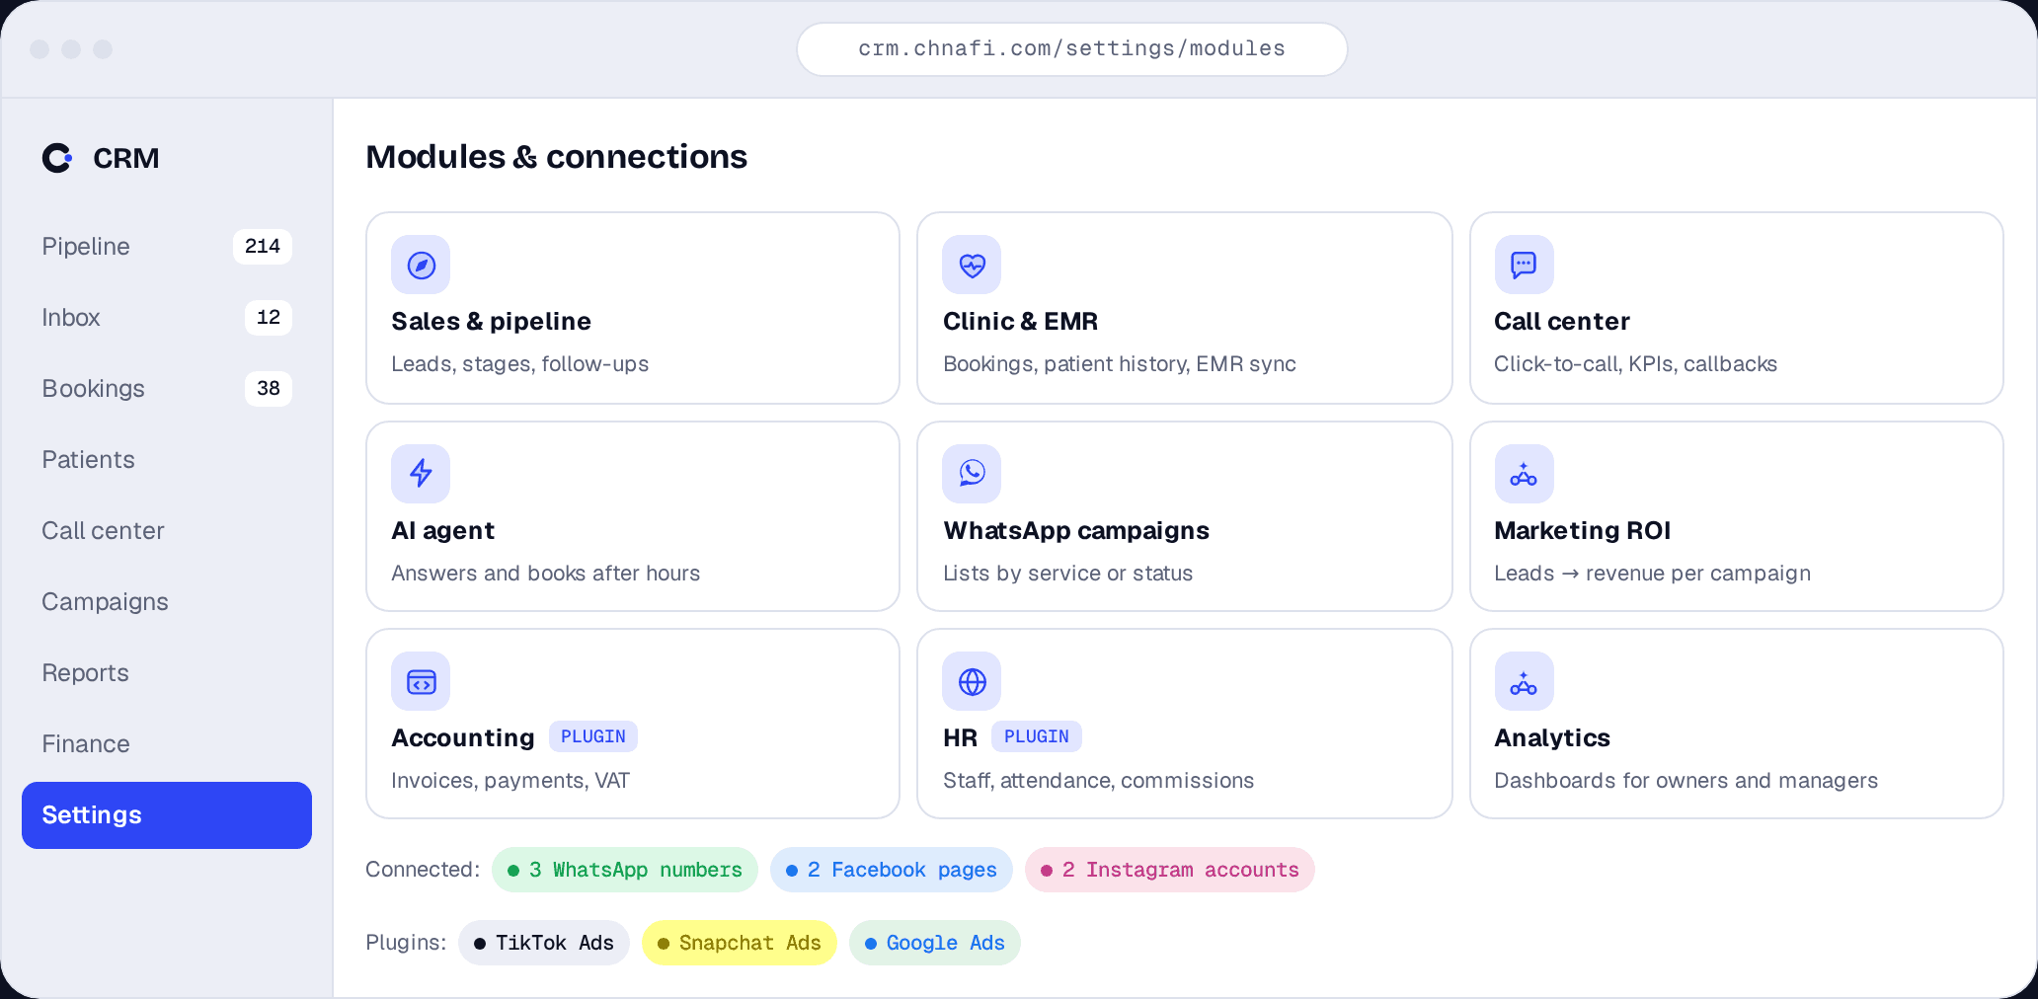Click the CRM logo icon in sidebar
Viewport: 2038px width, 999px height.
click(57, 158)
